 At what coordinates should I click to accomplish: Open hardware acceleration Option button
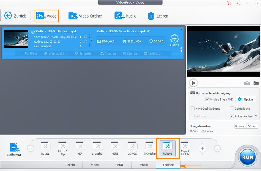[246, 99]
